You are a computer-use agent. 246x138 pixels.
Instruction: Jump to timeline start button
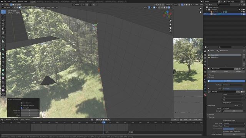pos(97,120)
